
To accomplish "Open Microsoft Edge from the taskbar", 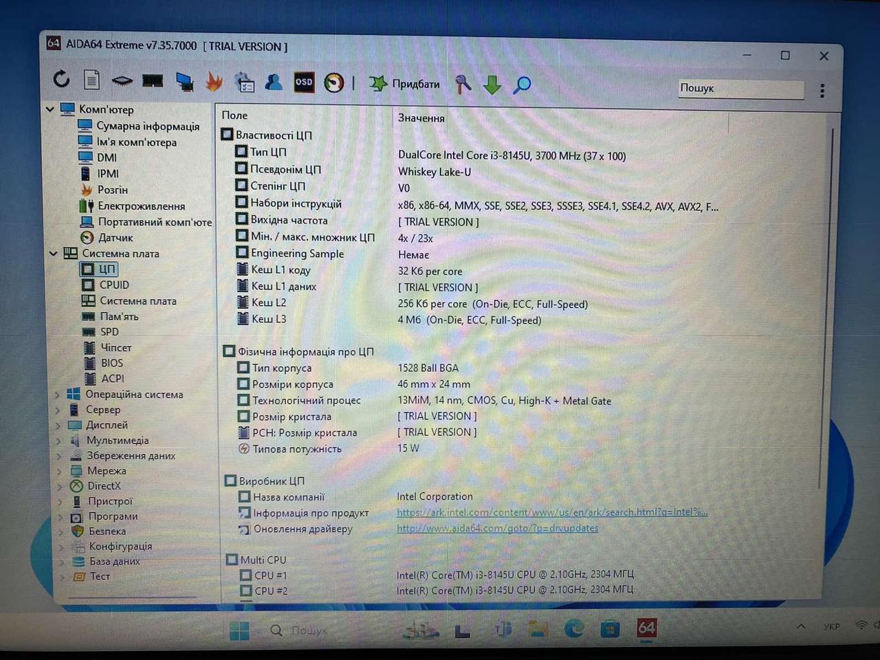I will click(573, 628).
